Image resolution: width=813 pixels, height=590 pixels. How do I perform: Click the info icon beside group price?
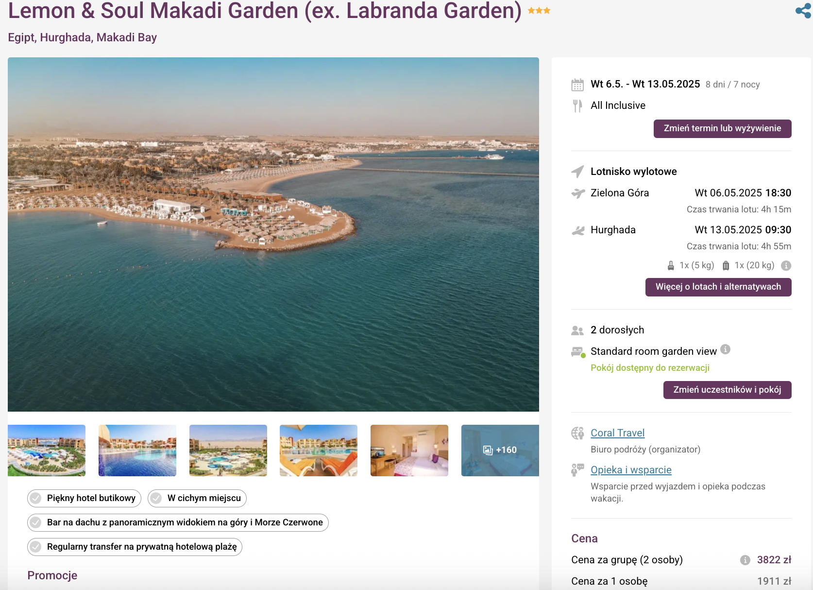(x=745, y=560)
